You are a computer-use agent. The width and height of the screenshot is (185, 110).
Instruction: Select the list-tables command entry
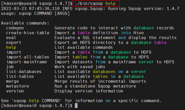coord(20,76)
